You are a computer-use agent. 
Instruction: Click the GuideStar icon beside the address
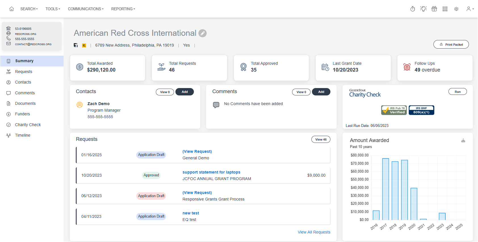(76, 45)
